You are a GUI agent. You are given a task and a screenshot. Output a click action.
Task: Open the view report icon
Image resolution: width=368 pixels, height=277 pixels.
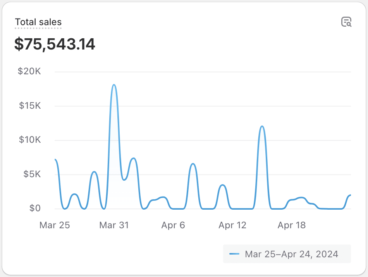[x=346, y=22]
